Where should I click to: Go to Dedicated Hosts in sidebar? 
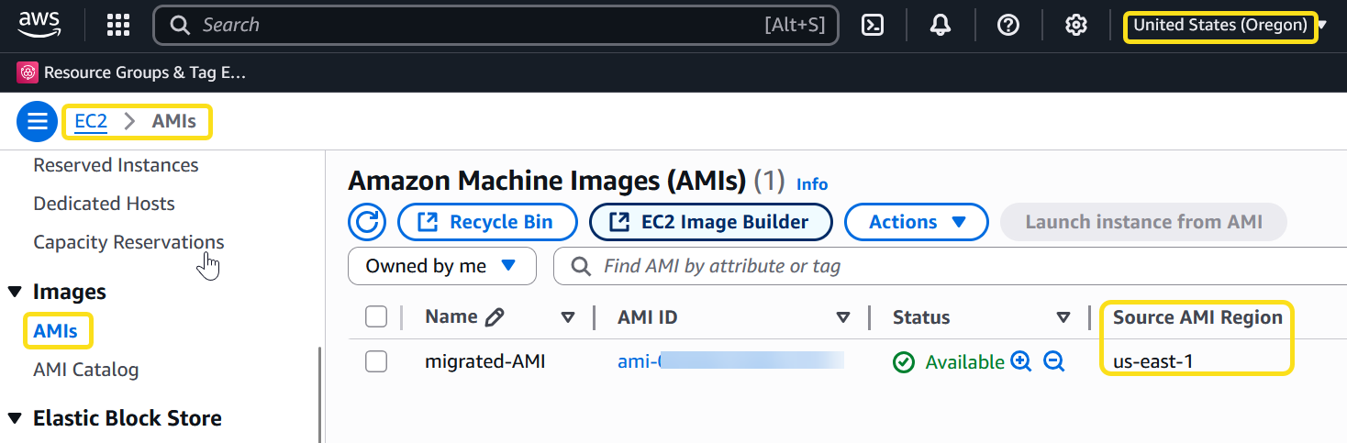pyautogui.click(x=104, y=204)
